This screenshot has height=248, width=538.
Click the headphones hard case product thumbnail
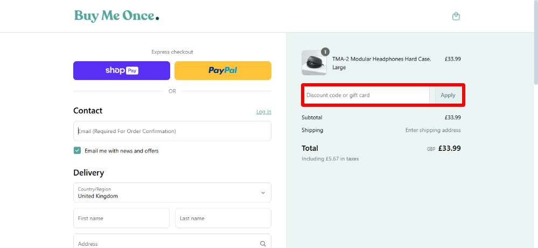(x=314, y=63)
